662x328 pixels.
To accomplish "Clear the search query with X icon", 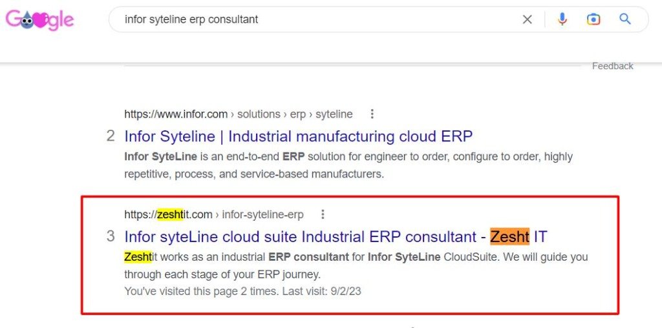I will pos(528,19).
